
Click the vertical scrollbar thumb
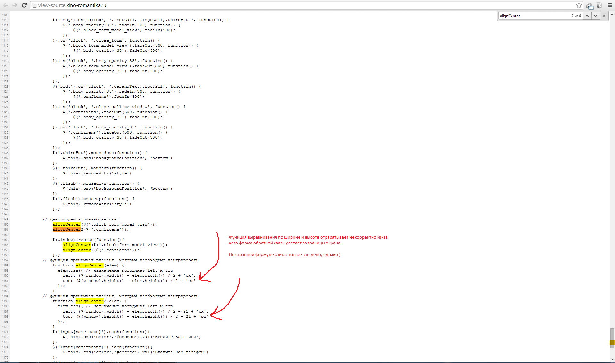612,334
